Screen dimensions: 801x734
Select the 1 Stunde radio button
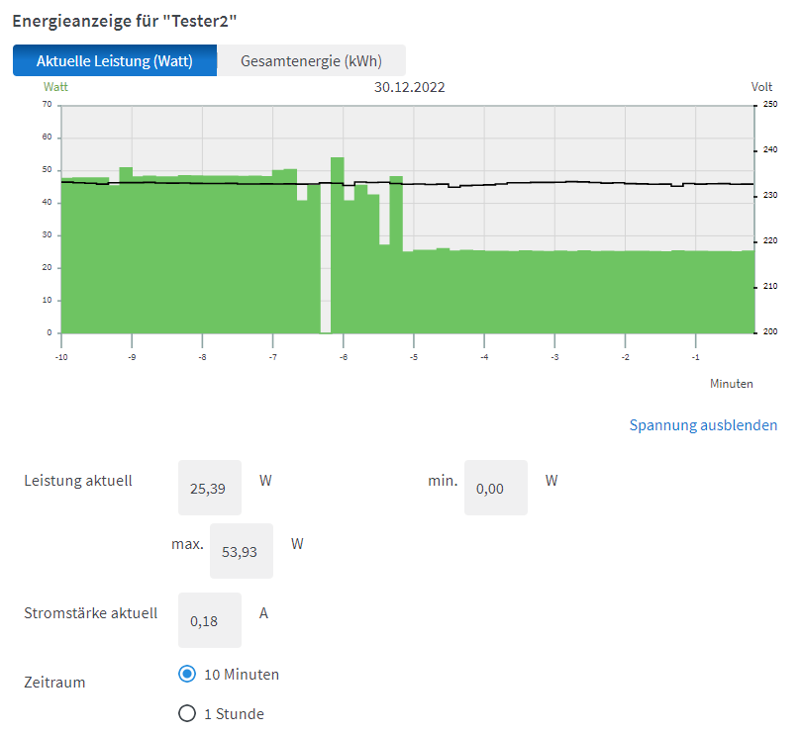coord(187,713)
